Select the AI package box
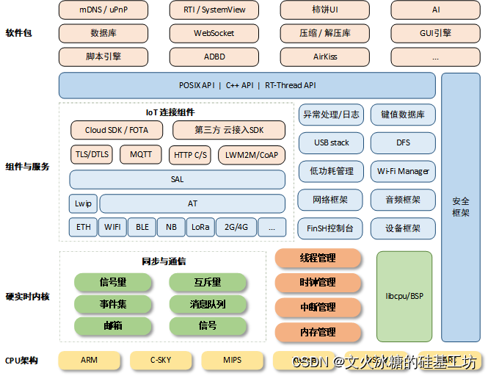This screenshot has width=488, height=376. (x=436, y=10)
